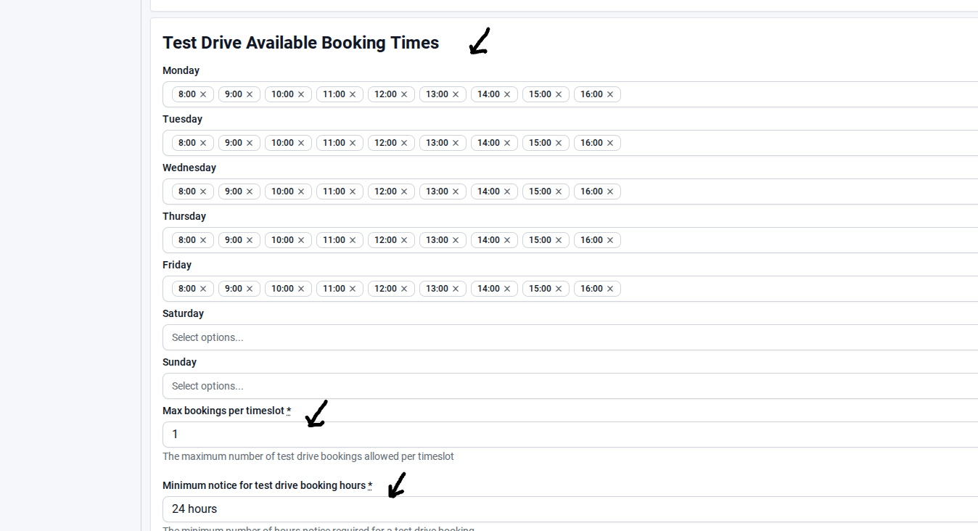This screenshot has width=978, height=531.
Task: Remove the 15:00 timeslot from Thursday
Action: [x=559, y=240]
